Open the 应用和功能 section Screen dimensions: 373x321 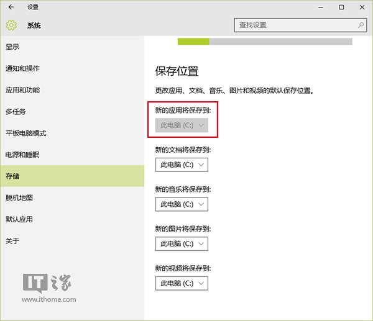pos(72,90)
